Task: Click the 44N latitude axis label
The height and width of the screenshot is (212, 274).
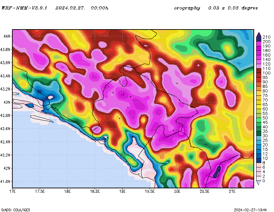Action: pos(7,36)
